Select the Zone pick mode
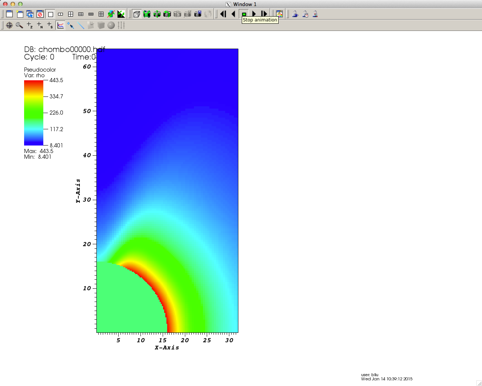The height and width of the screenshot is (386, 482). click(30, 25)
